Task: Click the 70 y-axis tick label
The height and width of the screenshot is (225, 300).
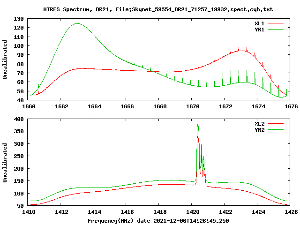Action: coord(20,73)
